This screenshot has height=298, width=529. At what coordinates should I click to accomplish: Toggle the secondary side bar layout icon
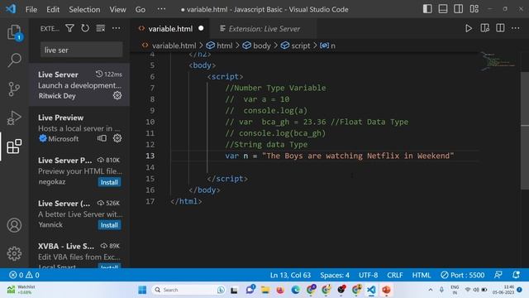[459, 9]
